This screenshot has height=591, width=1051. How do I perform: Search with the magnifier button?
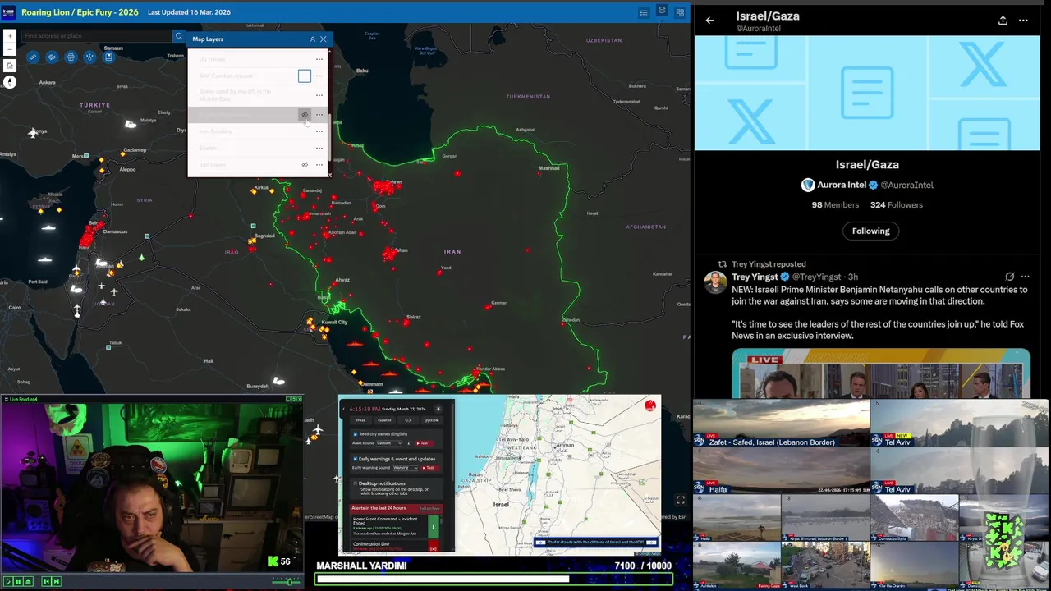179,36
